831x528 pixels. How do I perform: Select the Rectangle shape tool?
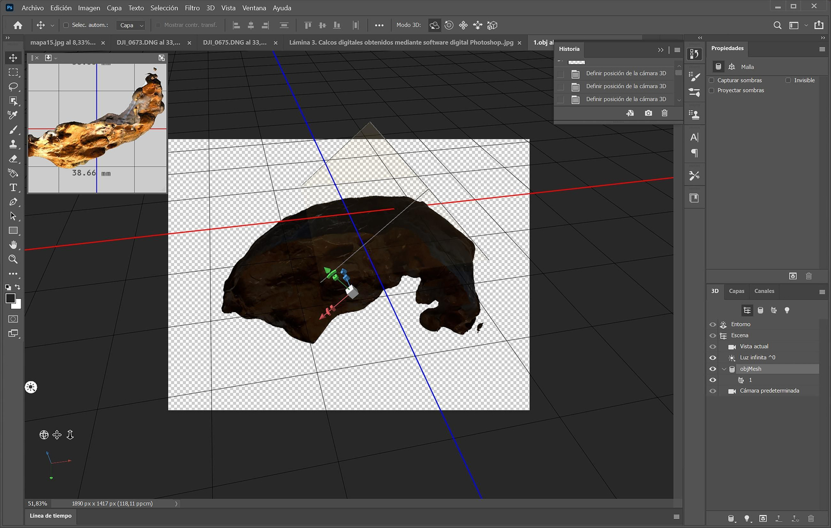tap(14, 230)
